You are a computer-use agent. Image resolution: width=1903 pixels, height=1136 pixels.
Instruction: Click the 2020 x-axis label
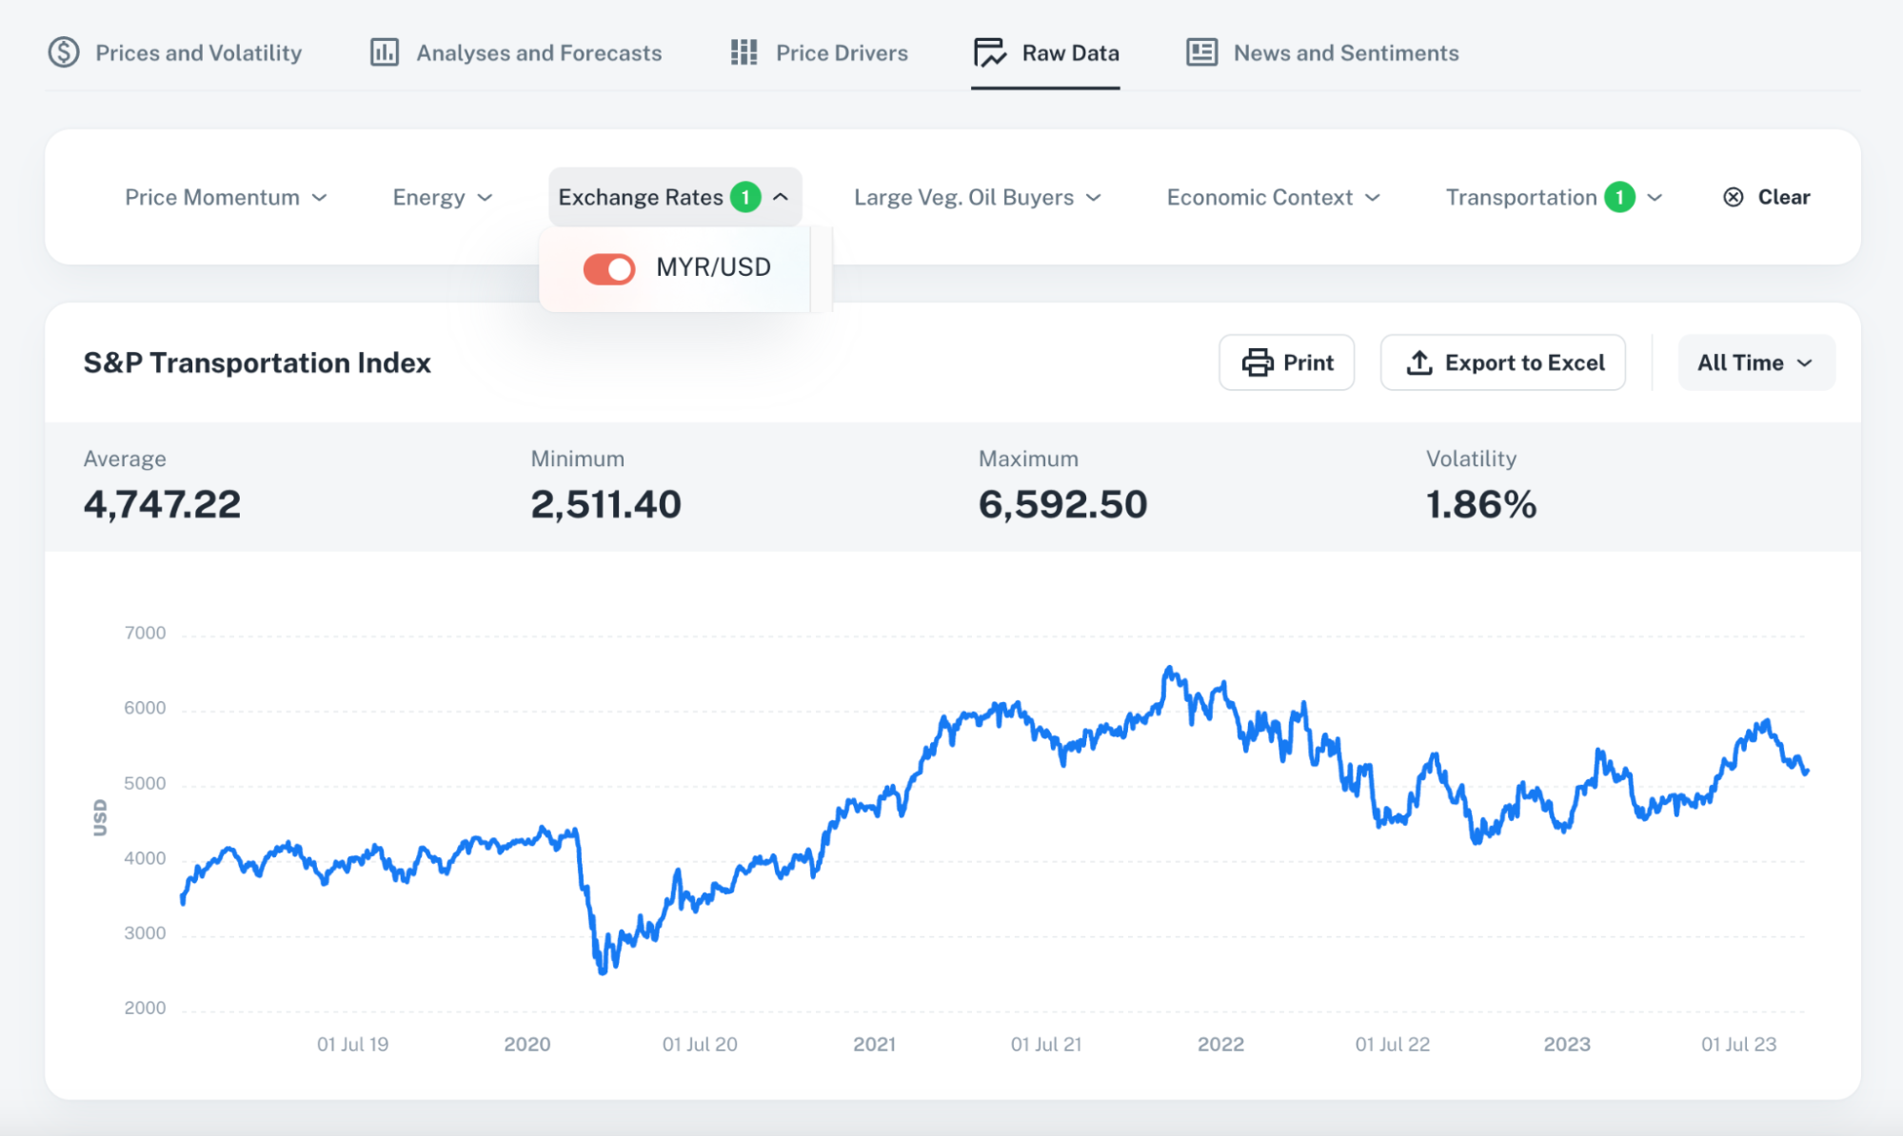pyautogui.click(x=527, y=1045)
